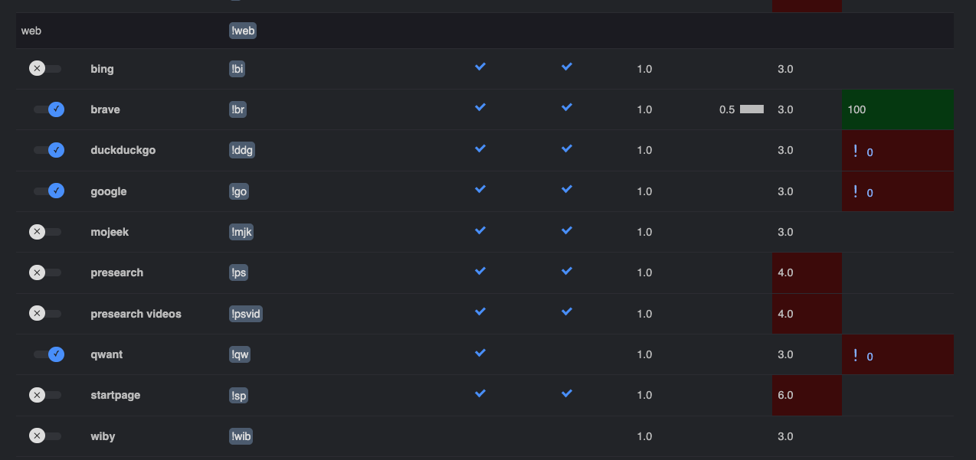Click the warning icon in the google row

coord(855,191)
